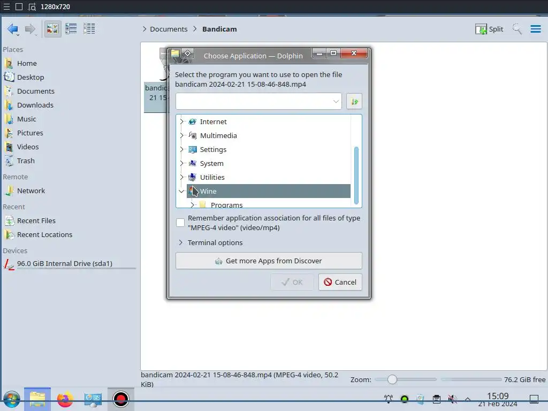Open System Settings taskbar icon

[93, 399]
